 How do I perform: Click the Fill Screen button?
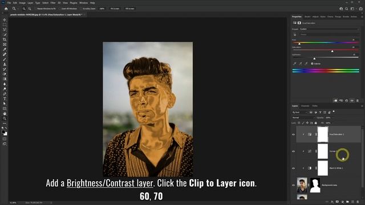point(129,9)
